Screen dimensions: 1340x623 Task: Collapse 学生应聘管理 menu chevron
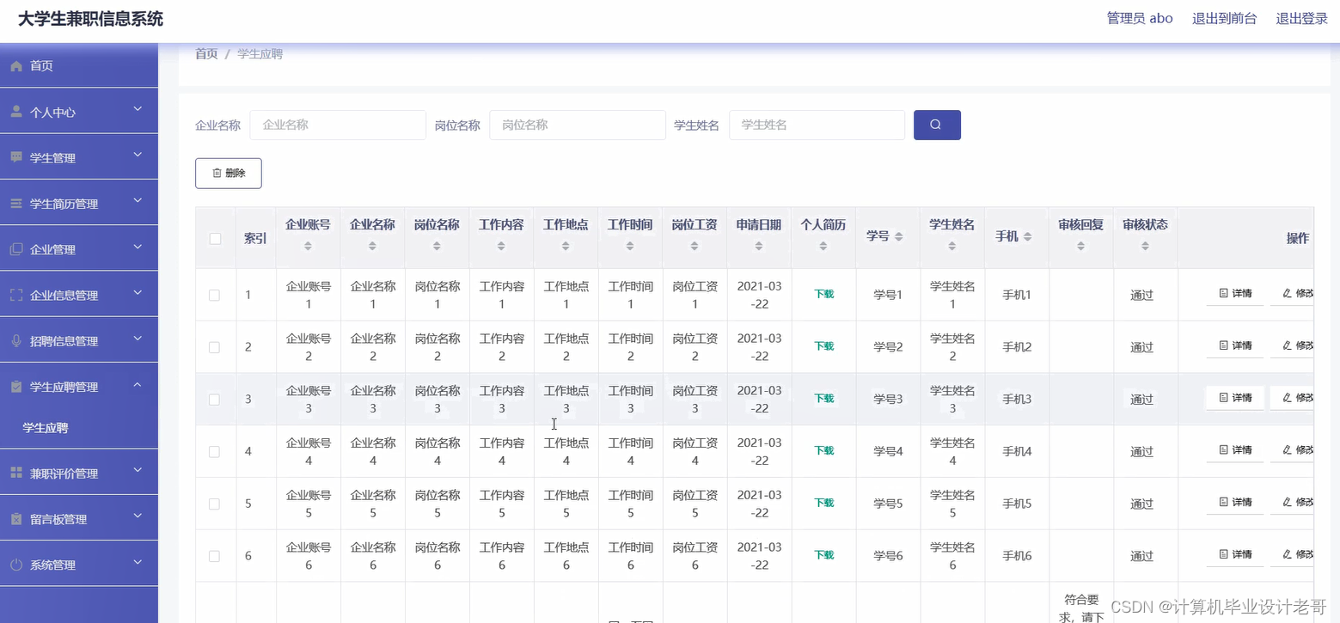[138, 385]
